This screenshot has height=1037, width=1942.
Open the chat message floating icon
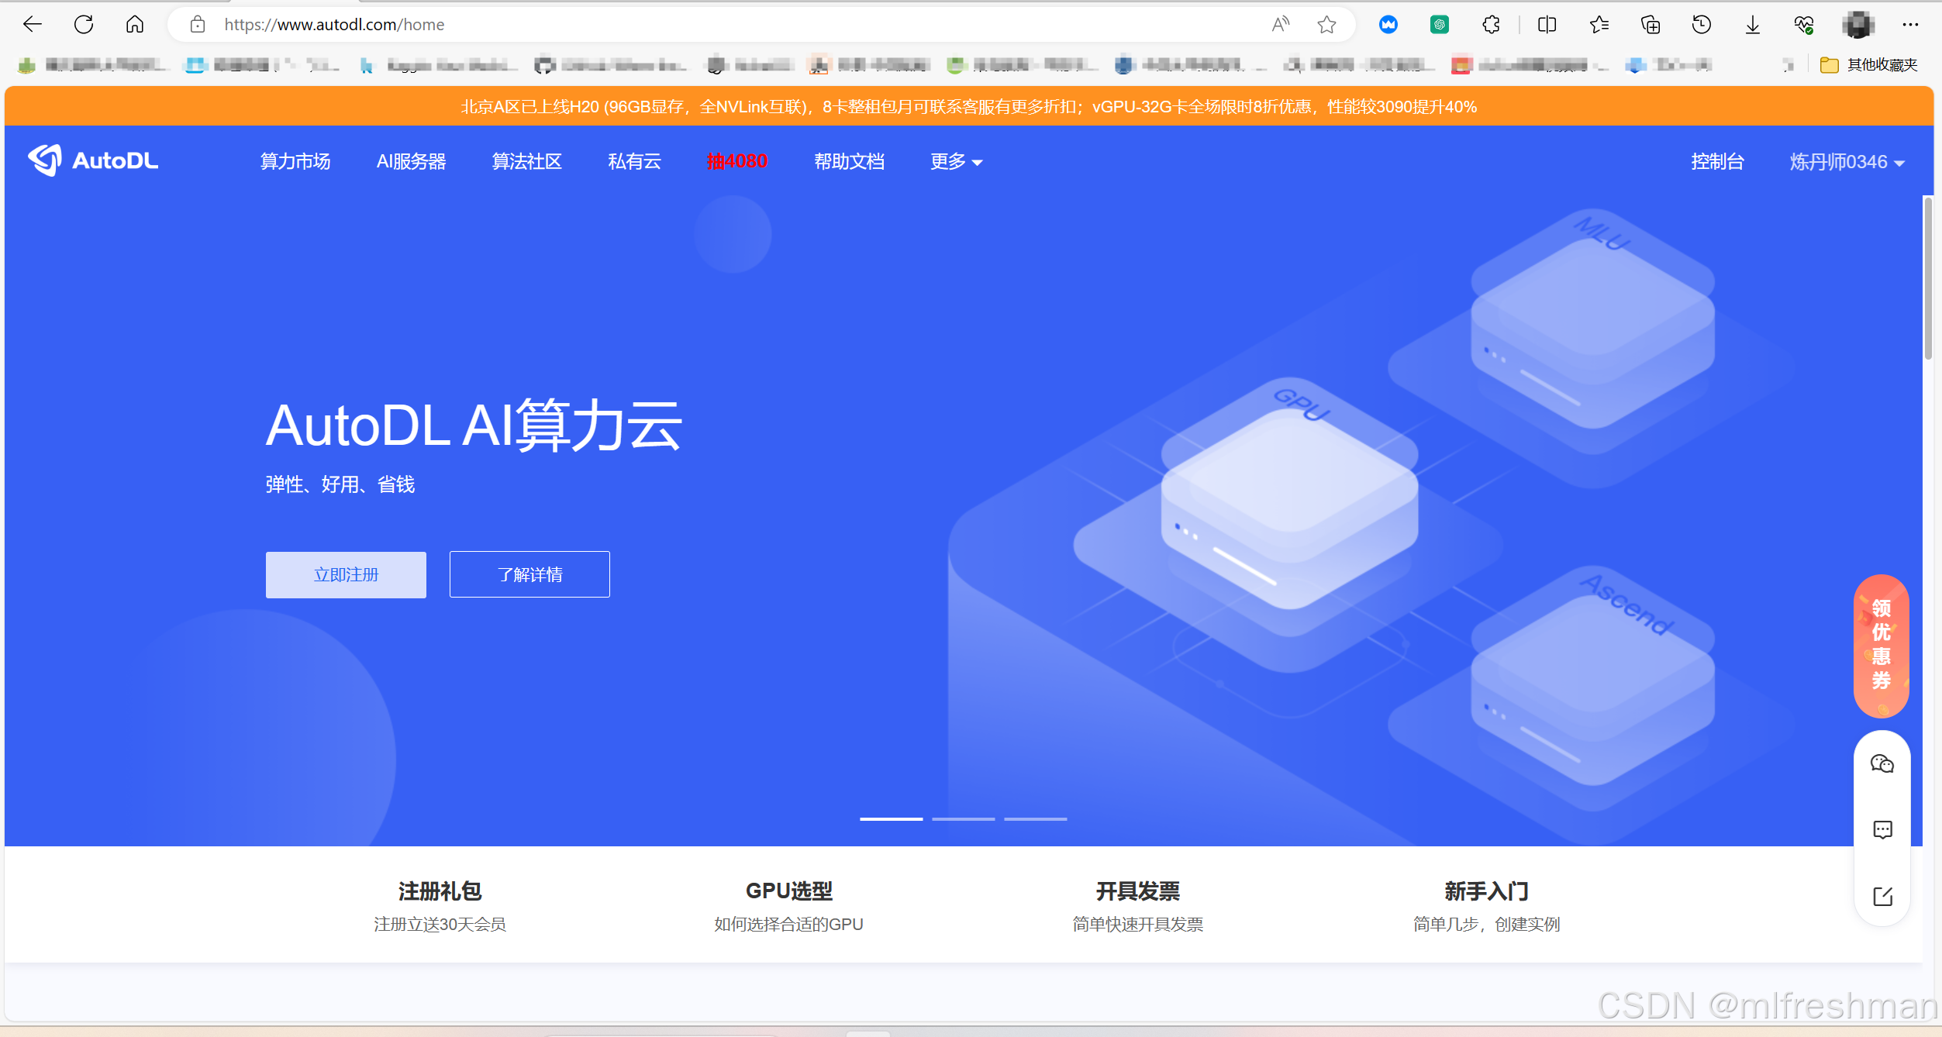click(x=1882, y=830)
